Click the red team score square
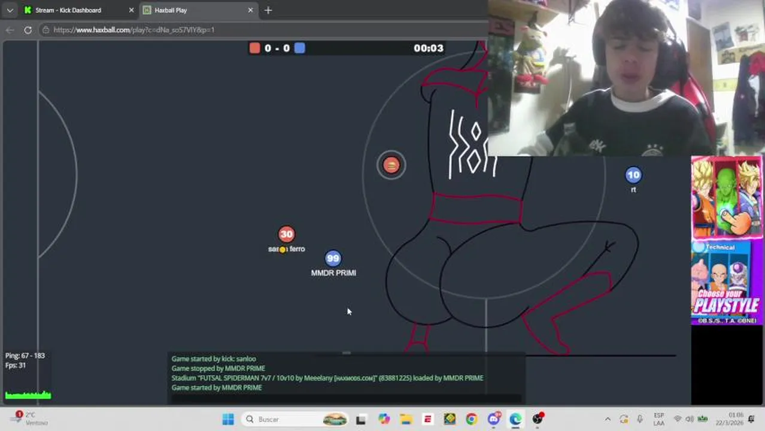765x431 pixels. 254,48
